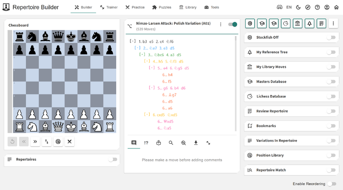Click the move 6... h4 in the tree
Image resolution: width=343 pixels, height=190 pixels.
pyautogui.click(x=167, y=74)
